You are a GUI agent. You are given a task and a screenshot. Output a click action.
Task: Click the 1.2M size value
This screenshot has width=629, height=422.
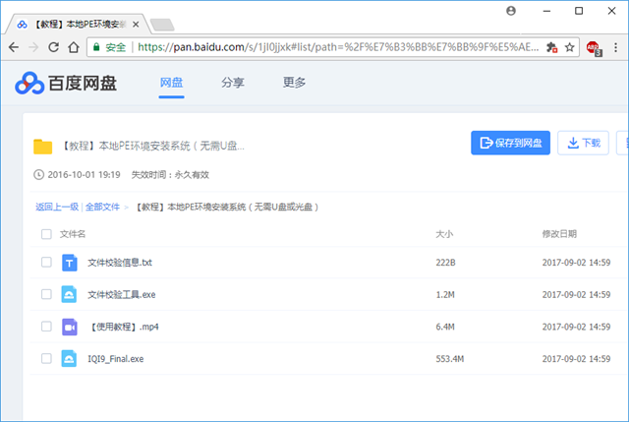[x=445, y=295]
